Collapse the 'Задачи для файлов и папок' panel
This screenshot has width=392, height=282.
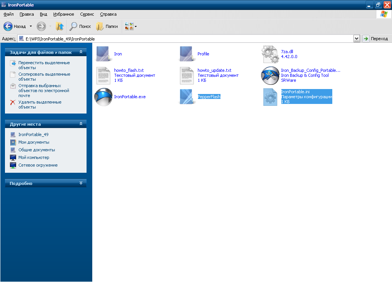click(81, 52)
